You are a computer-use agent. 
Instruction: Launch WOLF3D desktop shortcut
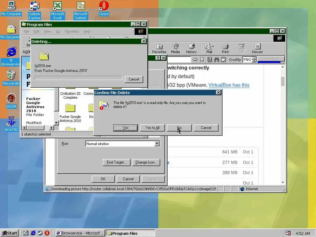[11, 124]
